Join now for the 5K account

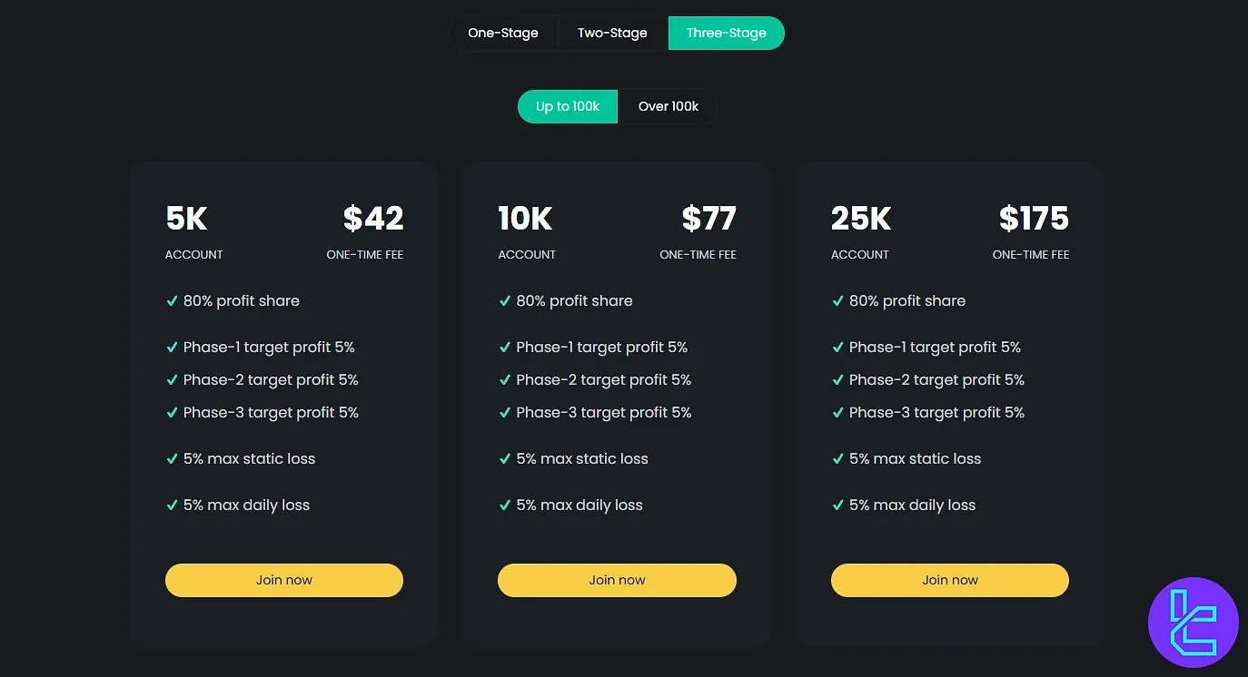point(284,580)
